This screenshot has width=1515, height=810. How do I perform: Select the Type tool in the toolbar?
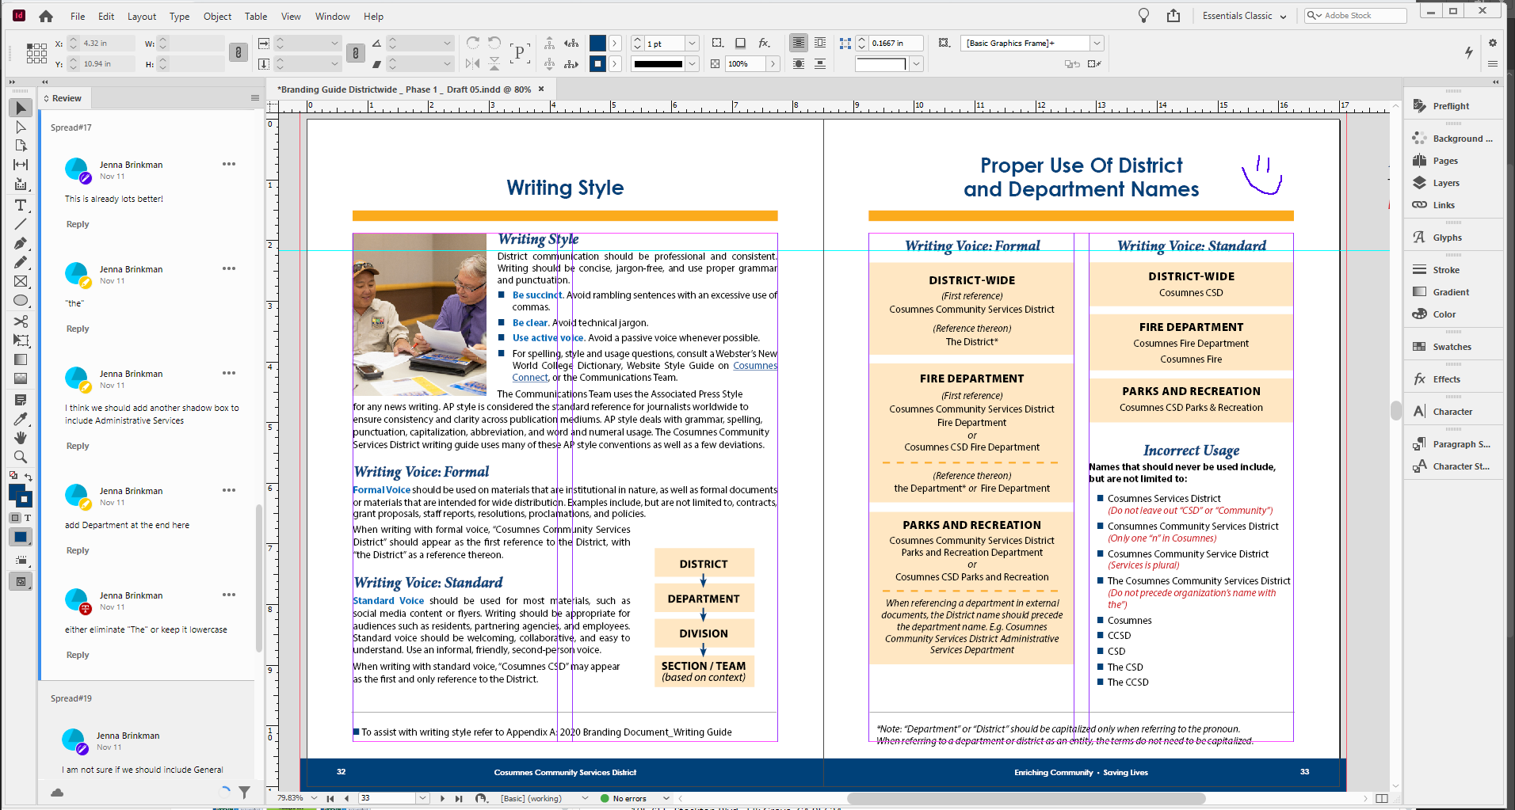(21, 205)
